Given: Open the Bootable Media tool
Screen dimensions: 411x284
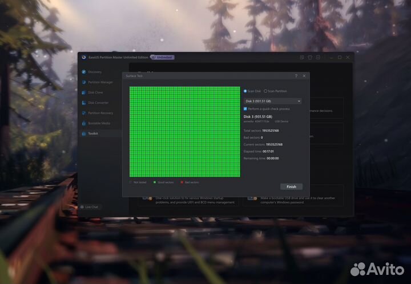Looking at the screenshot, I should point(99,123).
